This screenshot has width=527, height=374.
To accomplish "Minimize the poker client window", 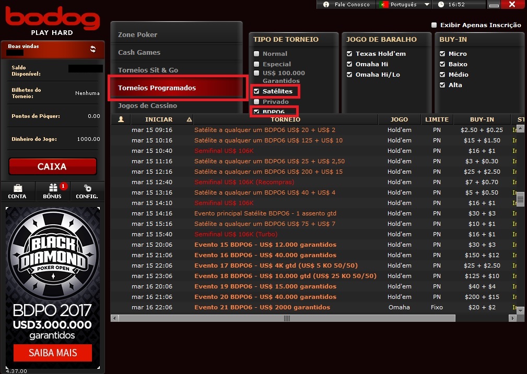I will pos(494,5).
